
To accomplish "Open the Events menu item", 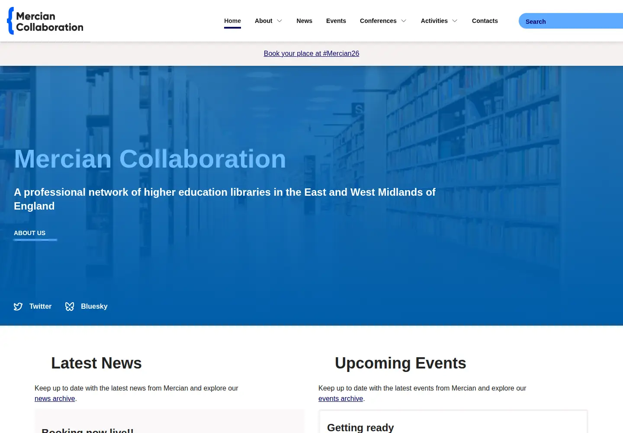I will (336, 21).
